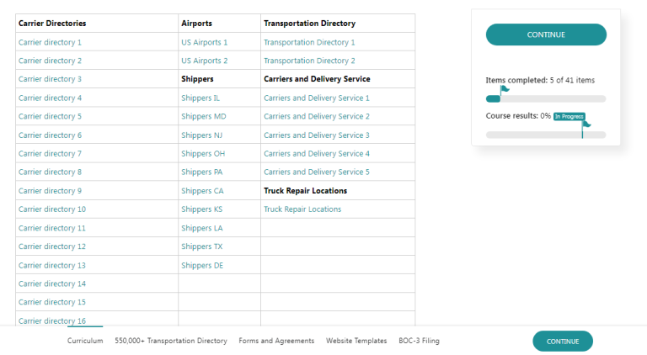Go to the Website Templates tab
This screenshot has height=355, width=647.
356,341
